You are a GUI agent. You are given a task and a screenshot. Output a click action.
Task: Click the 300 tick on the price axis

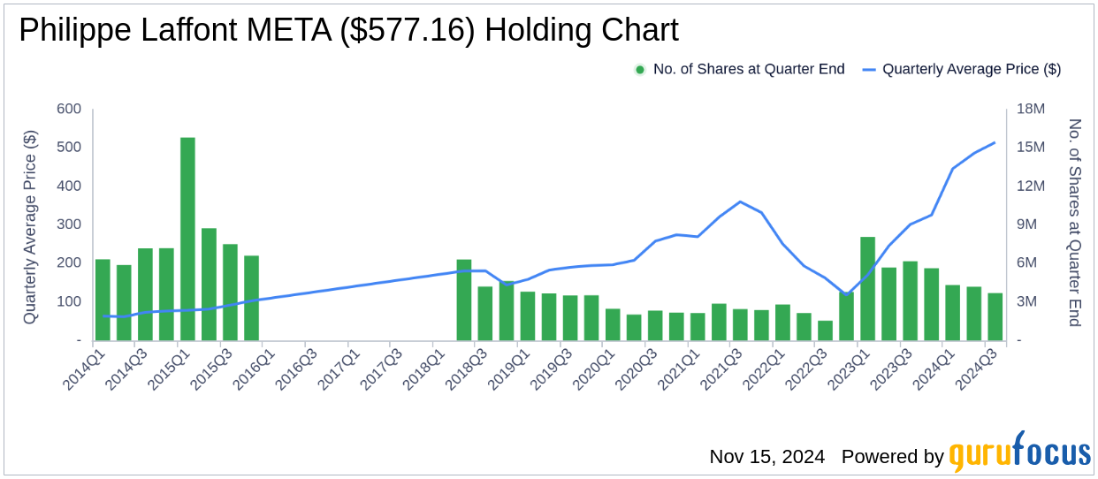pos(68,224)
